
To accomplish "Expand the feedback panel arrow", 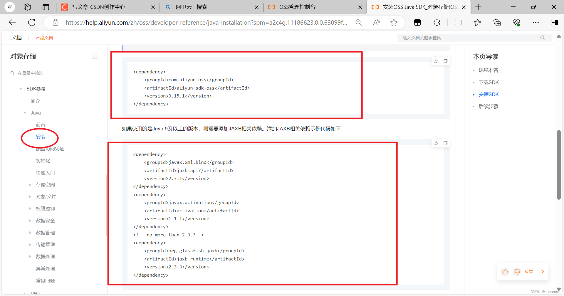I will coord(543,272).
